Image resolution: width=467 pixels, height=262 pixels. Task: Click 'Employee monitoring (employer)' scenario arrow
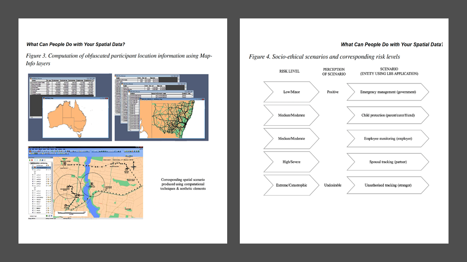tap(388, 138)
